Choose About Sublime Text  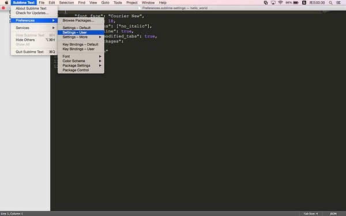(x=34, y=9)
